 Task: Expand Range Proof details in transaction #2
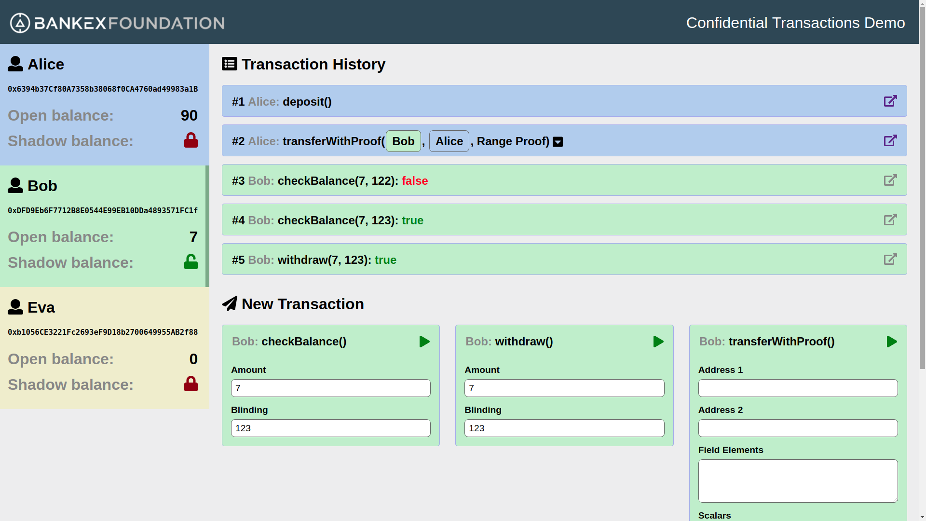pos(558,142)
